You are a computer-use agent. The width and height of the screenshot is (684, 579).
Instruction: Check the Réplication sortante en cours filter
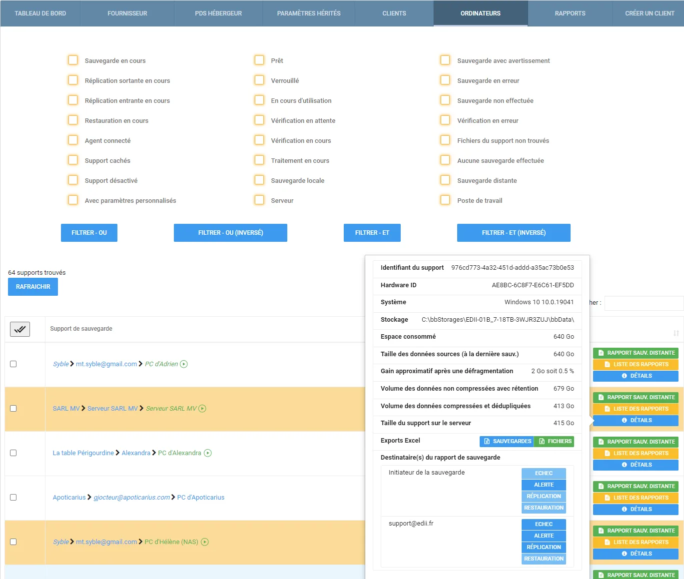pos(73,80)
